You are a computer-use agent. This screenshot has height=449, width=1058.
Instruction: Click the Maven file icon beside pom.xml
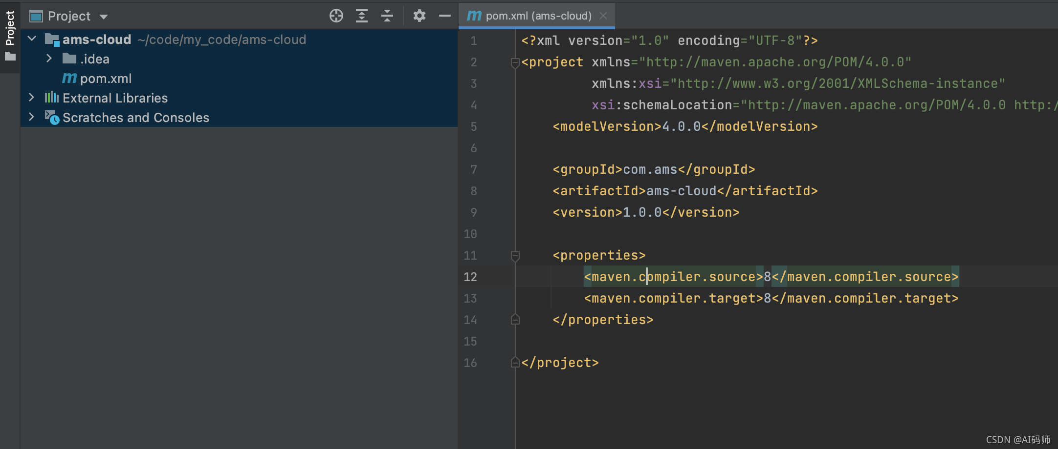pyautogui.click(x=69, y=78)
